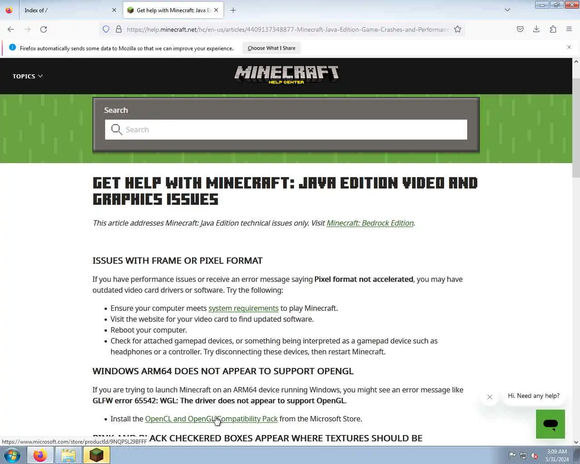Click the muted volume tray icon
Image resolution: width=580 pixels, height=464 pixels.
point(534,455)
